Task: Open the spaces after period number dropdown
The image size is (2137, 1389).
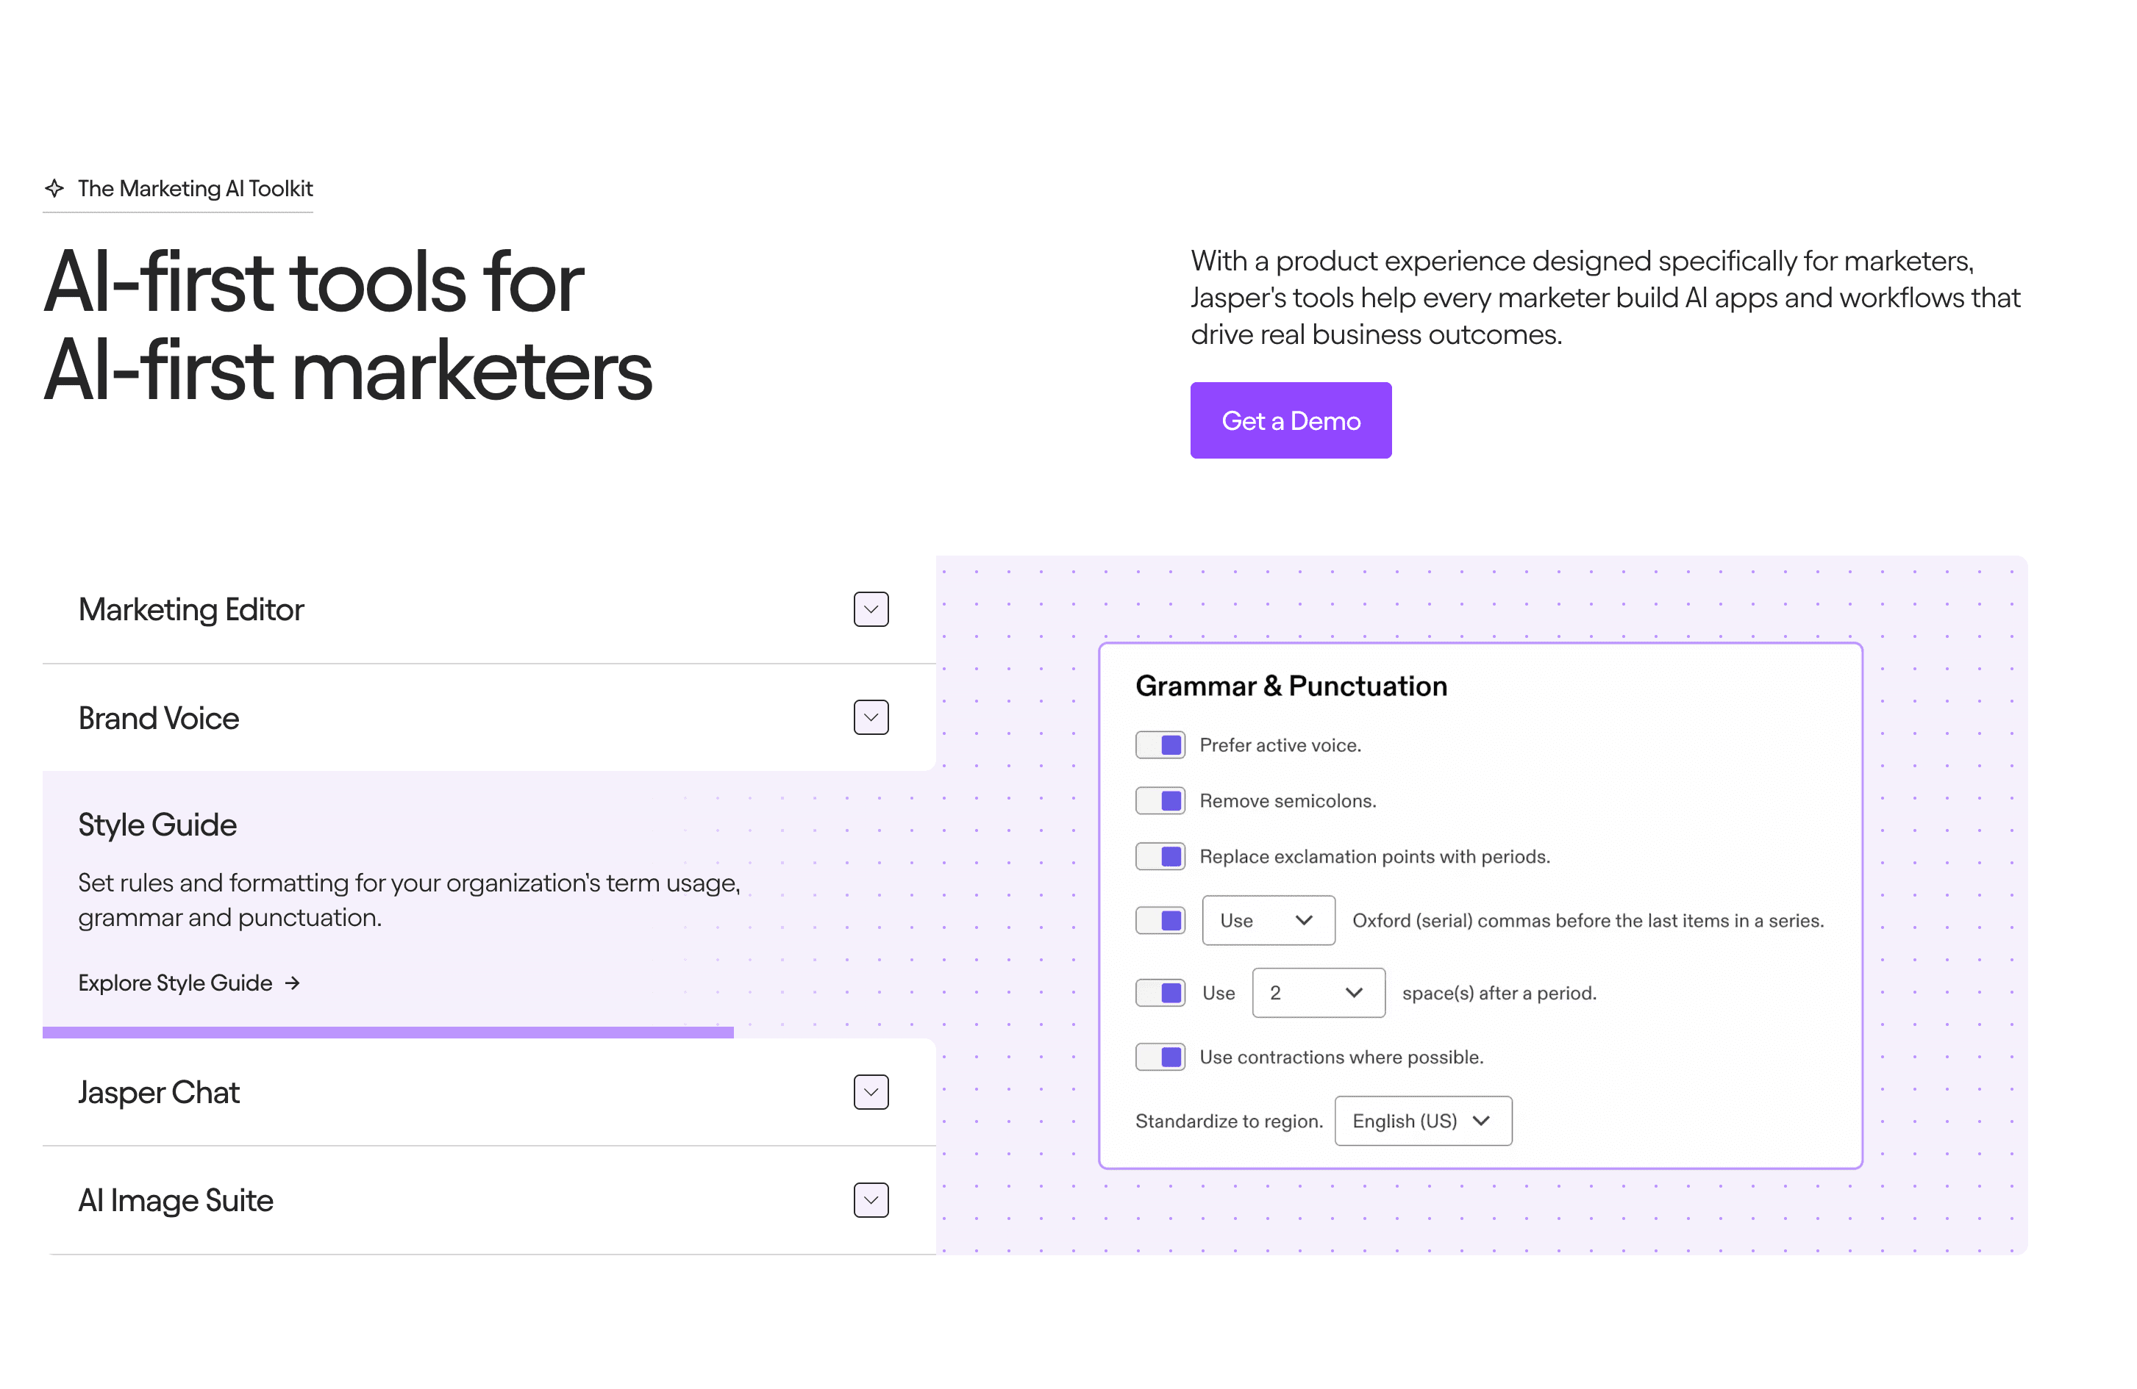Action: [1317, 992]
